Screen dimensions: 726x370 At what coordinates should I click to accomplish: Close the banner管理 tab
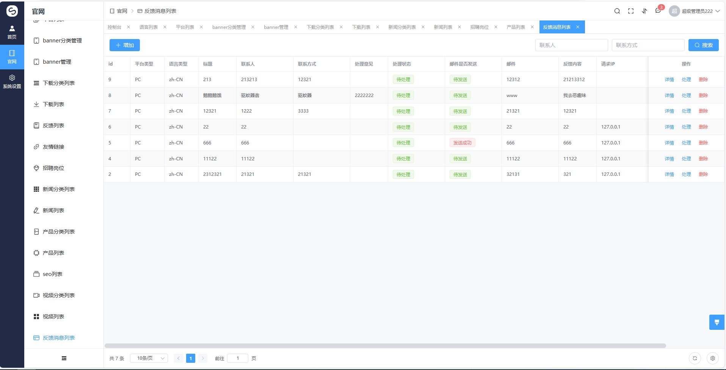296,27
